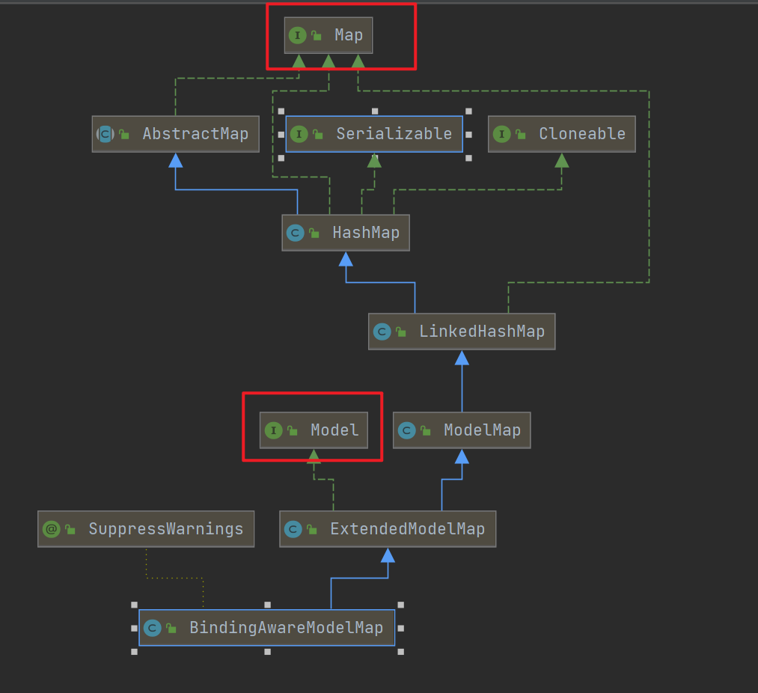Click the annotation icon on SuppressWarnings
758x693 pixels.
pos(51,529)
